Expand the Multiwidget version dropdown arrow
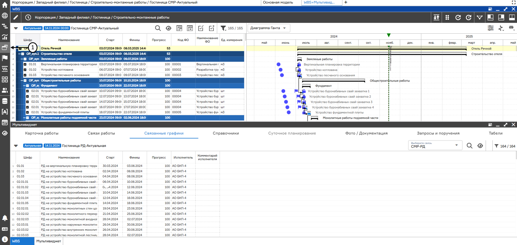The image size is (517, 245). click(16, 146)
